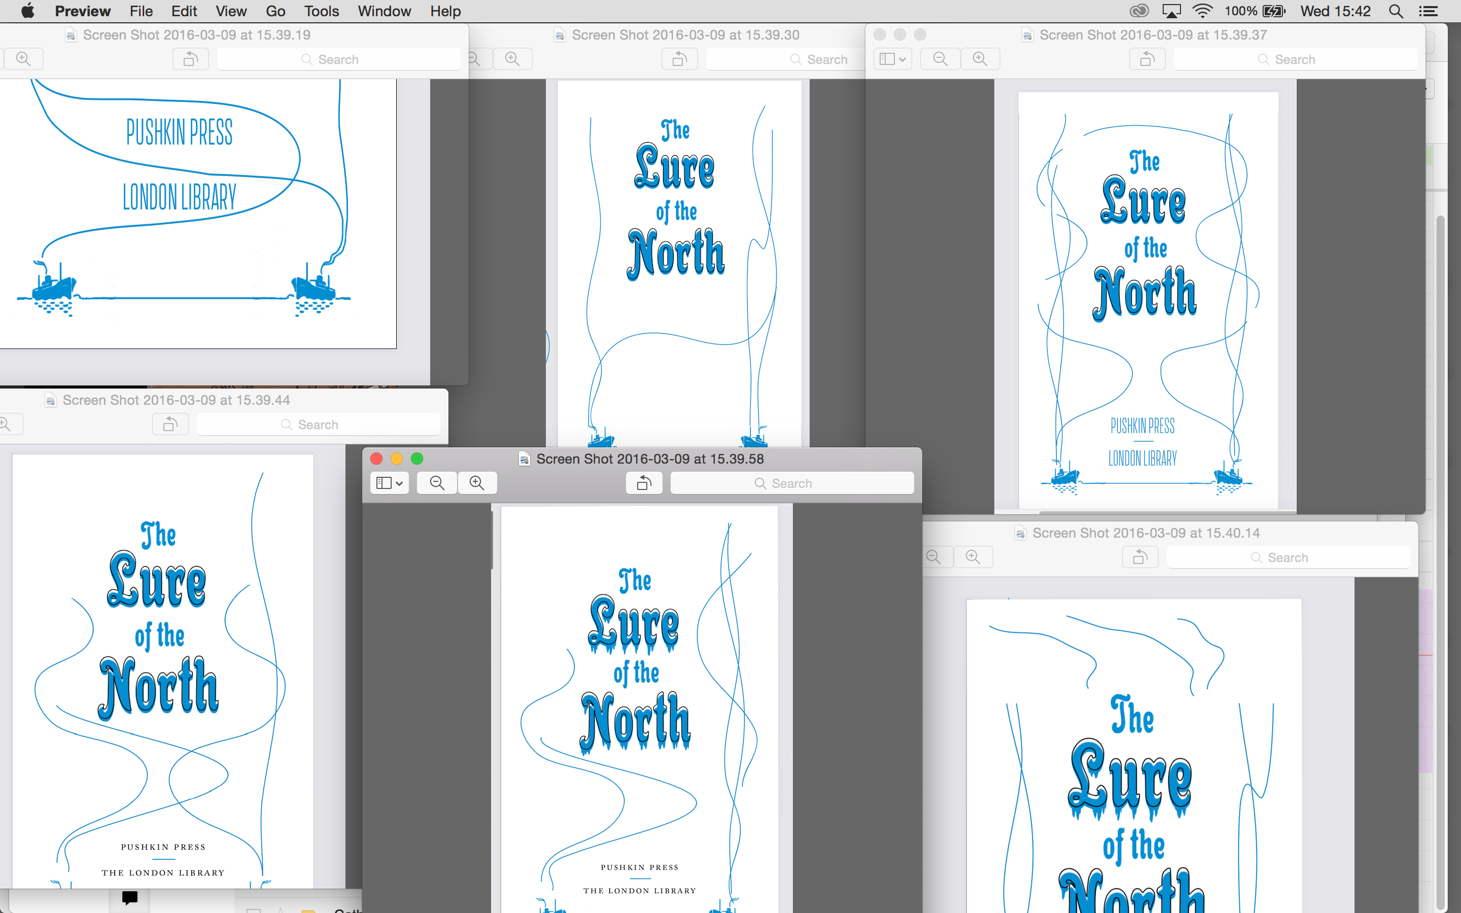
Task: Click Search field in 15.39.30 window
Action: pyautogui.click(x=785, y=59)
